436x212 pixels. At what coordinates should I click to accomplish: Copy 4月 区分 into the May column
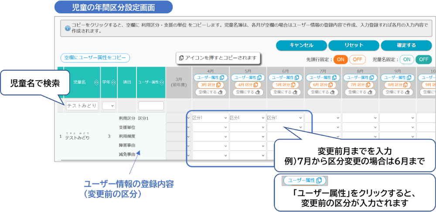pyautogui.click(x=248, y=85)
